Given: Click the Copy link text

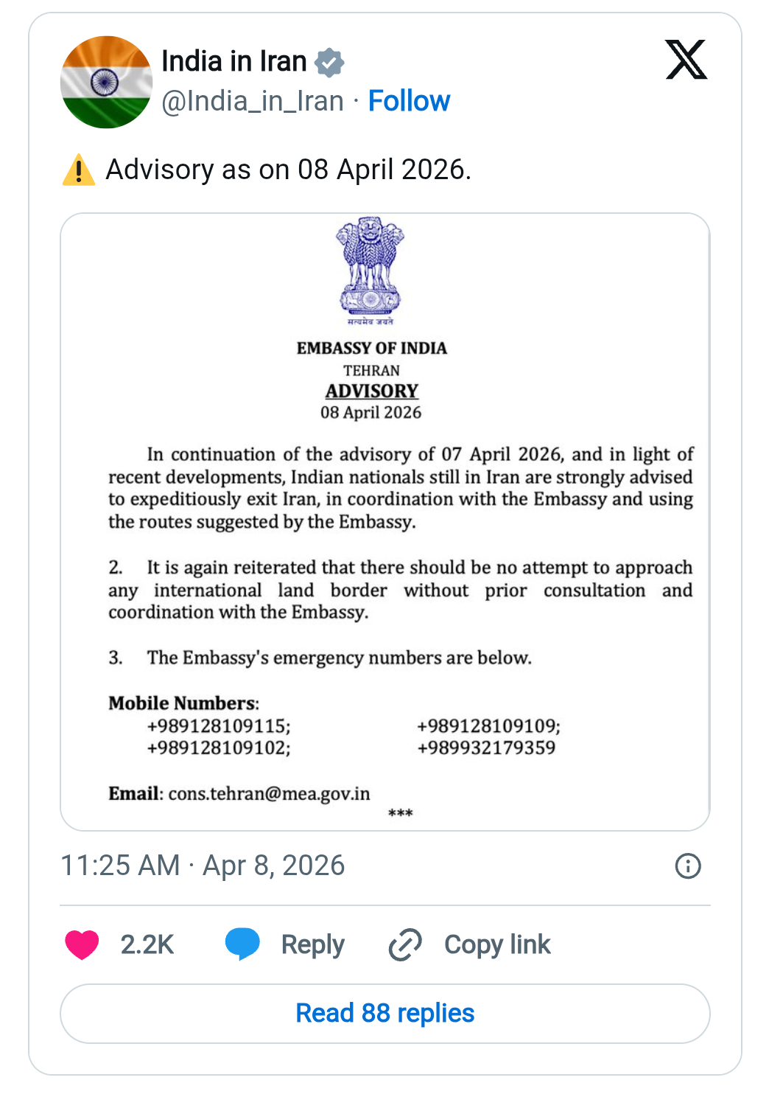Looking at the screenshot, I should 497,944.
